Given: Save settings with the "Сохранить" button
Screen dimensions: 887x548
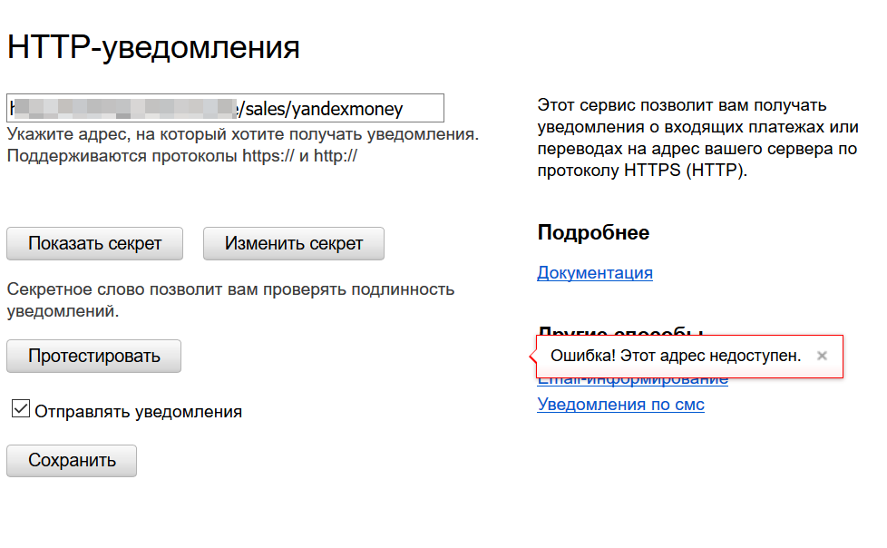Looking at the screenshot, I should coord(72,460).
